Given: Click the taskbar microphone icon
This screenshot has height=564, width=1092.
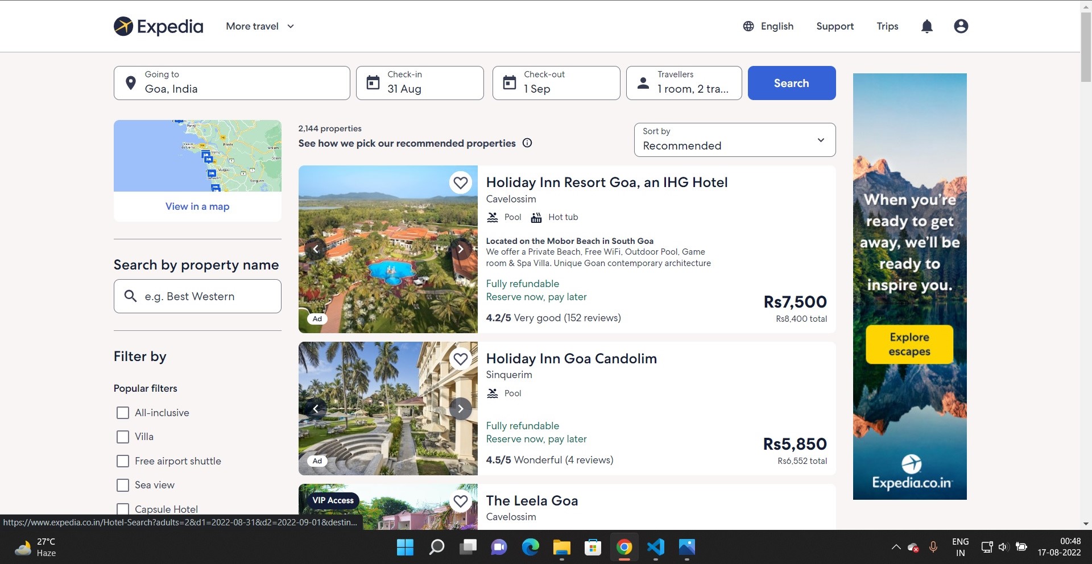Looking at the screenshot, I should 933,547.
